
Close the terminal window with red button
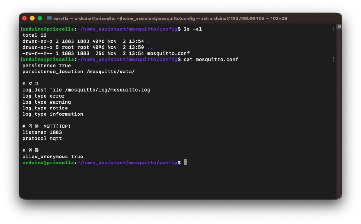point(25,18)
